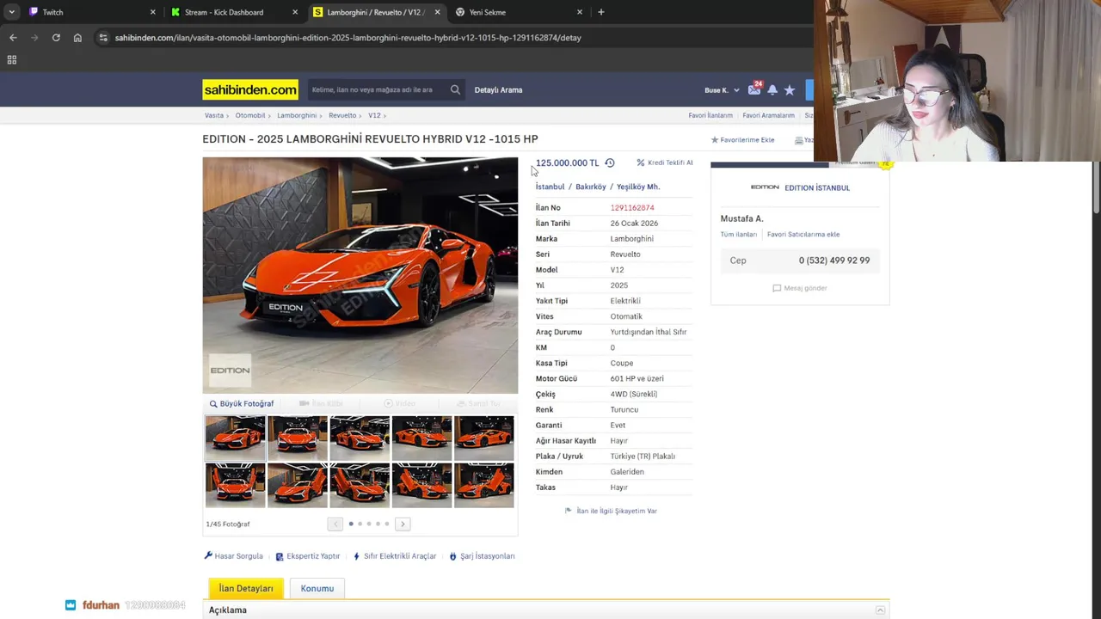Open the tab search dropdown arrow
This screenshot has width=1101, height=619.
(x=11, y=12)
